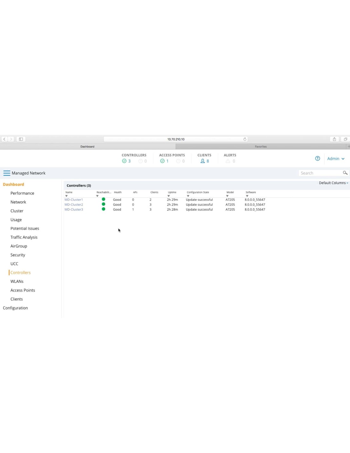
Task: Click the search magnifier icon
Action: [345, 173]
